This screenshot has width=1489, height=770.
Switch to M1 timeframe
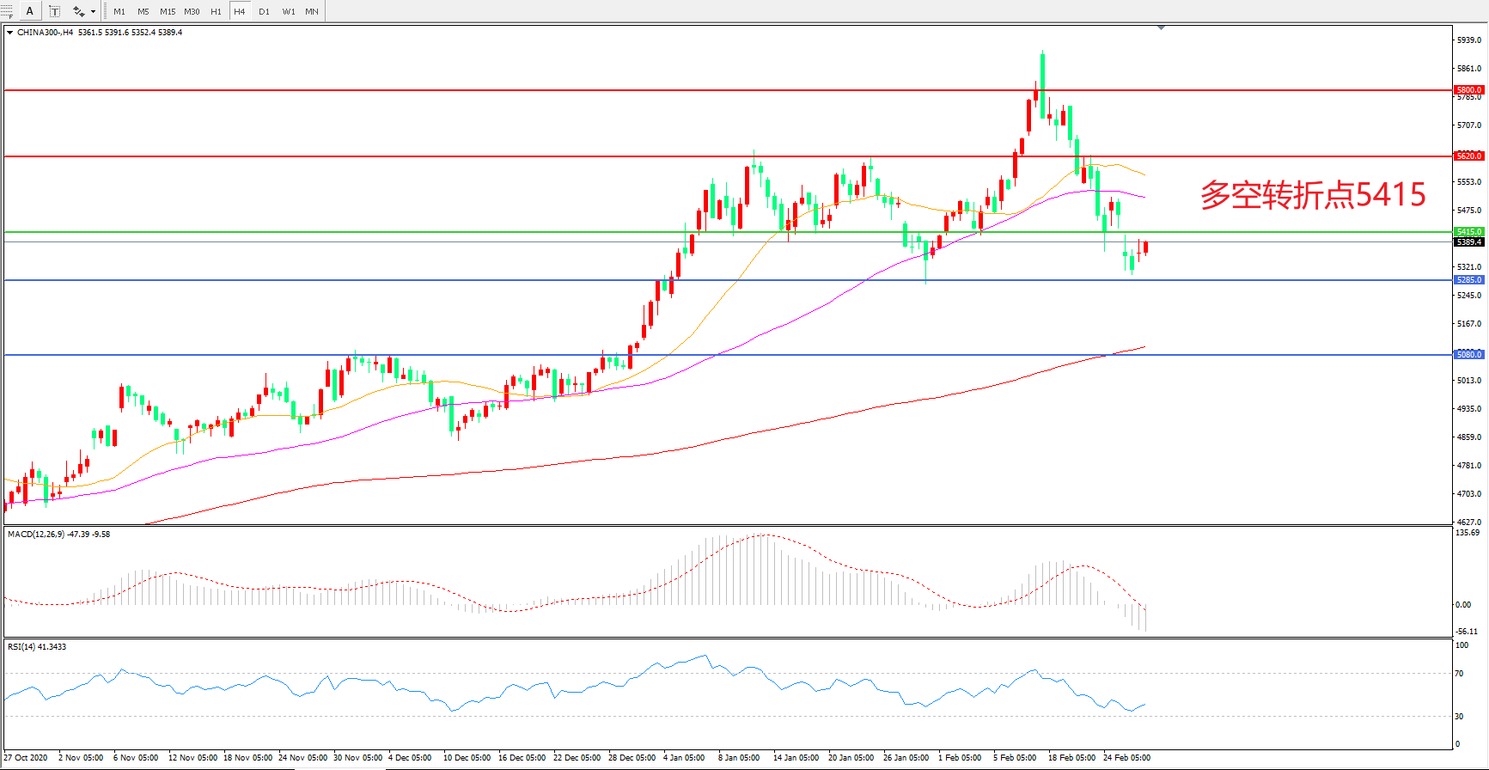119,11
